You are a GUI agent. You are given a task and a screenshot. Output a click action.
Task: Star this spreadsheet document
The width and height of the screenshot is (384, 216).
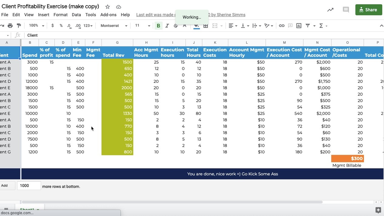coord(107,7)
